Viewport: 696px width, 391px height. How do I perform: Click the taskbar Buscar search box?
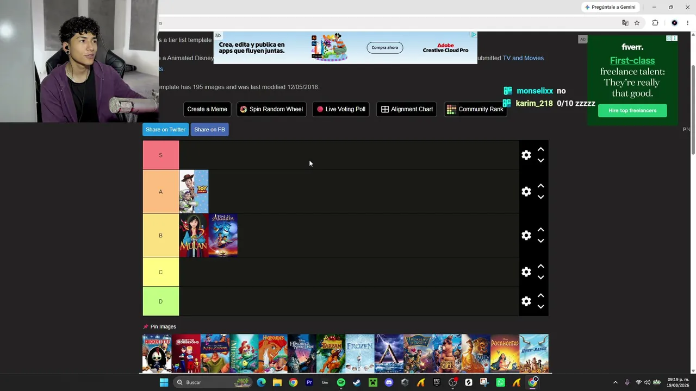click(x=213, y=382)
